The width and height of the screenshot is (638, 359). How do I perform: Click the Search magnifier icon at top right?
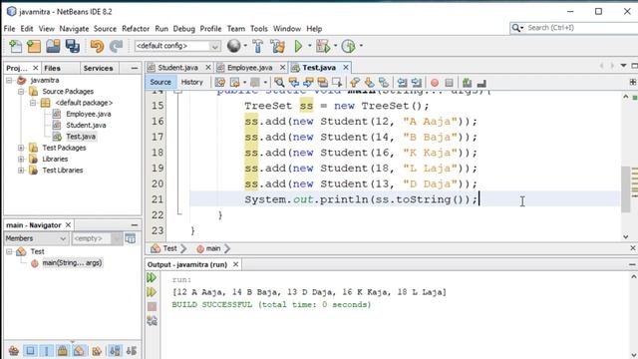[x=517, y=28]
